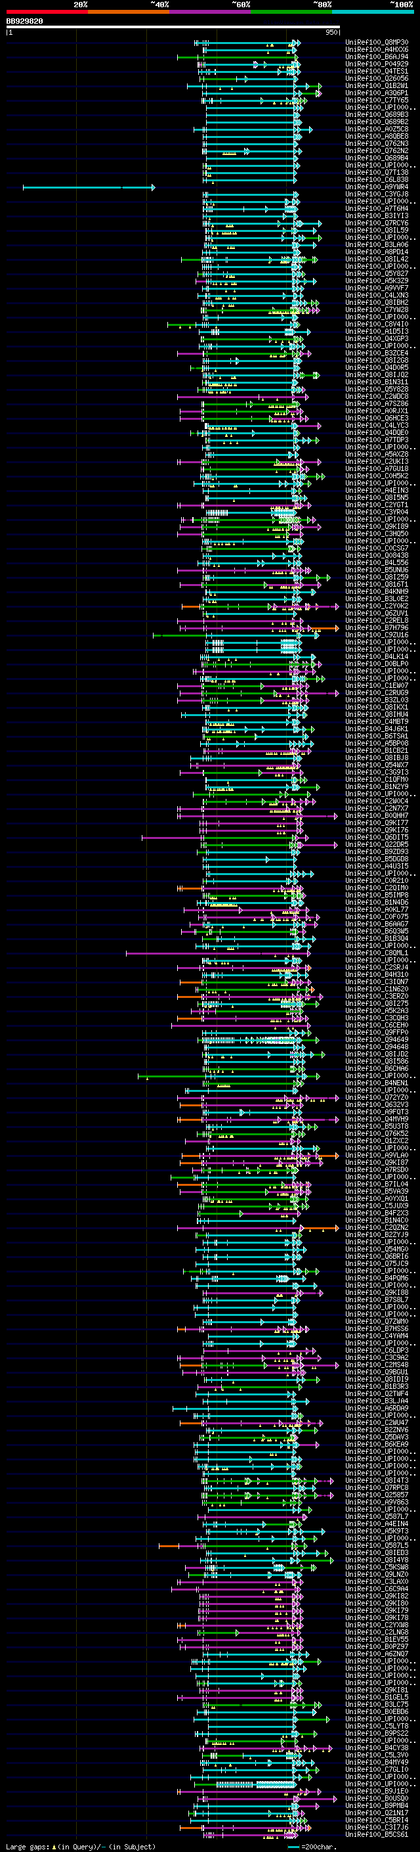Select row label UniRef100_C0H5K2
The height and width of the screenshot is (1852, 420).
(377, 476)
